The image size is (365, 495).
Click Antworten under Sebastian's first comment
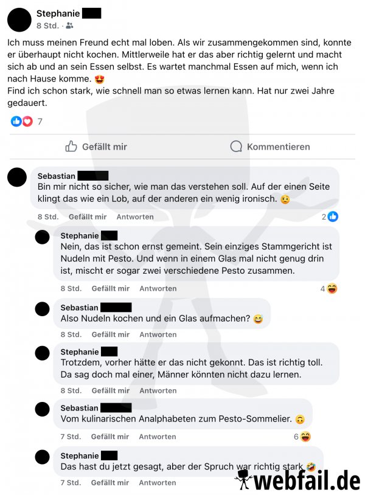click(x=135, y=217)
